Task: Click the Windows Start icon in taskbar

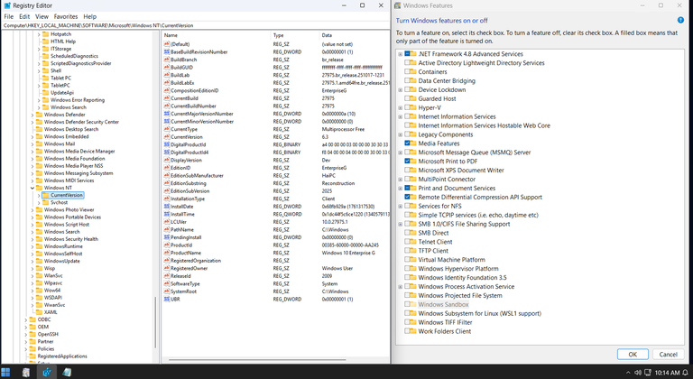Action: tap(5, 373)
